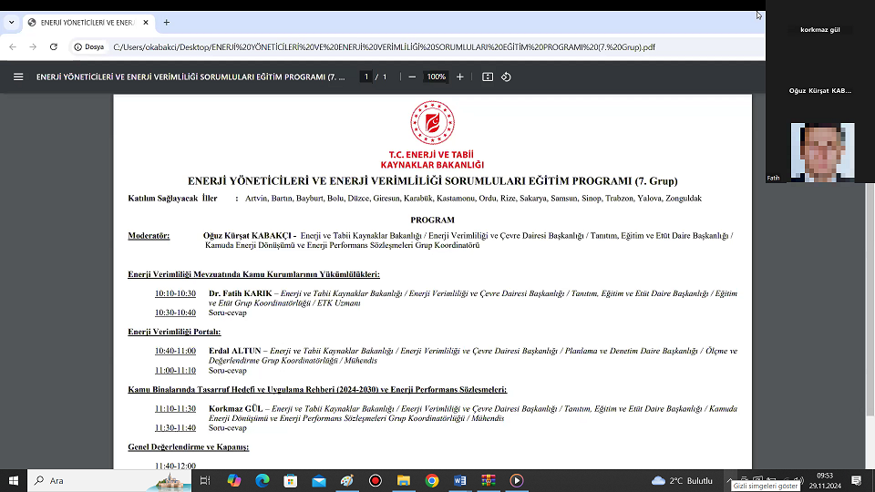Click the "Genel Değerlendirme ve Kapanış:" heading
Image resolution: width=875 pixels, height=492 pixels.
(x=189, y=446)
